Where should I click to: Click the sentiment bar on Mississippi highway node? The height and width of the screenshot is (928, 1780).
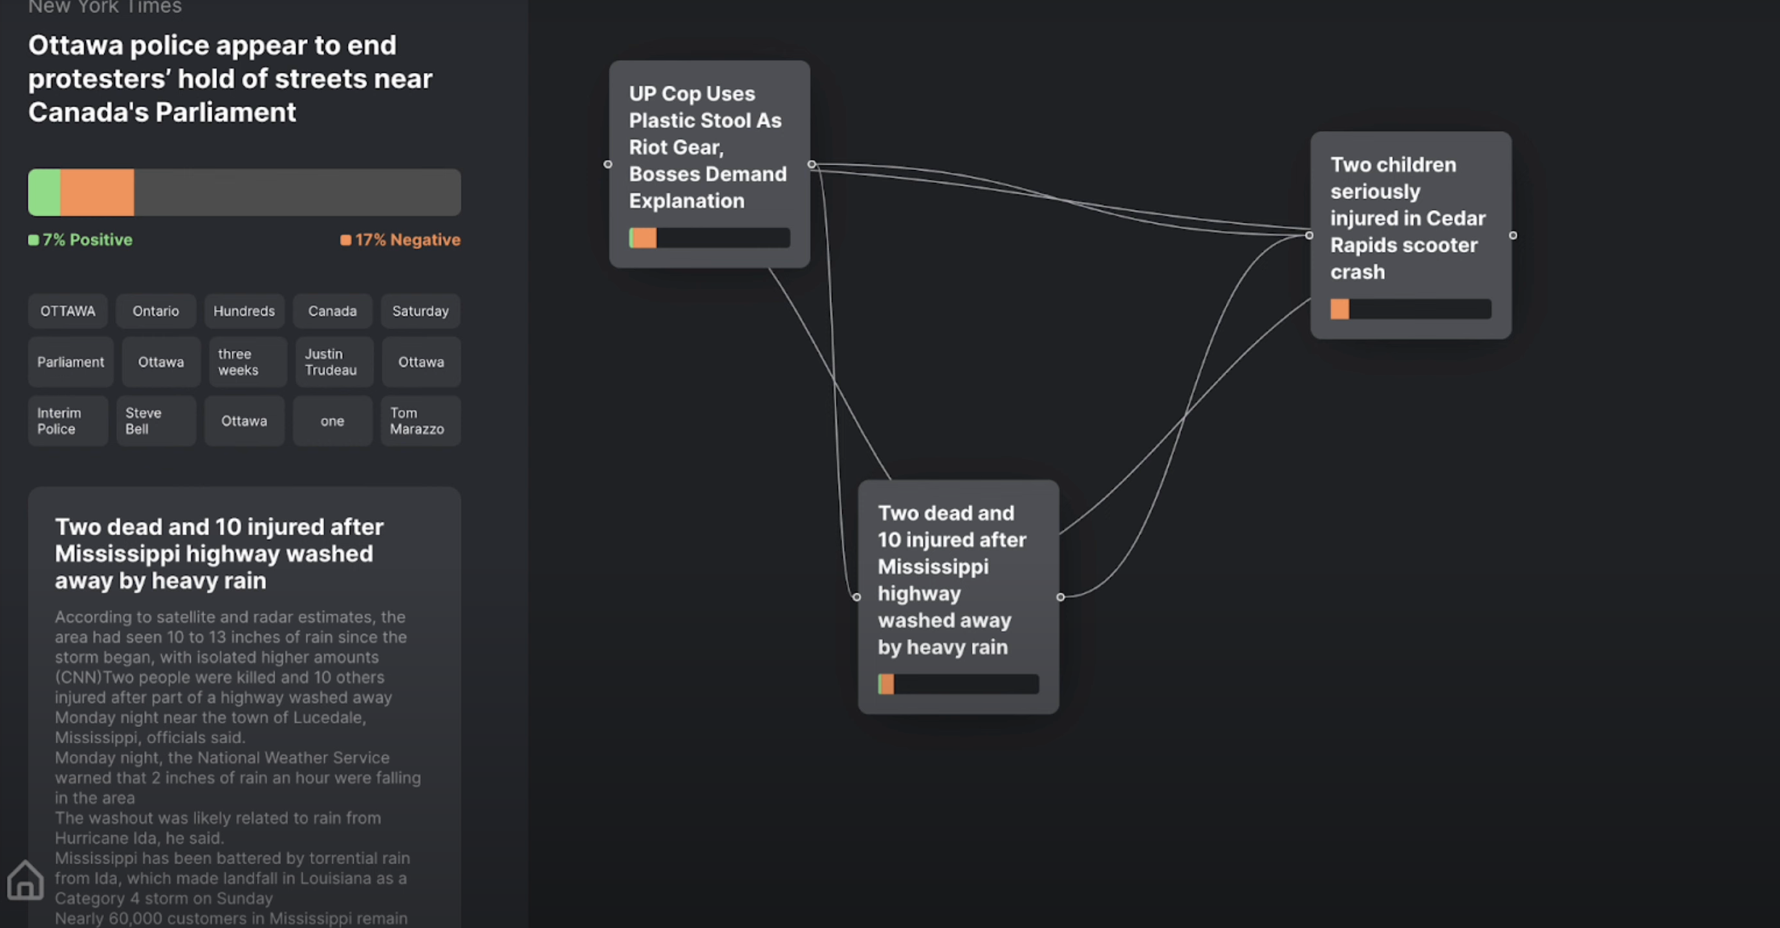[958, 684]
